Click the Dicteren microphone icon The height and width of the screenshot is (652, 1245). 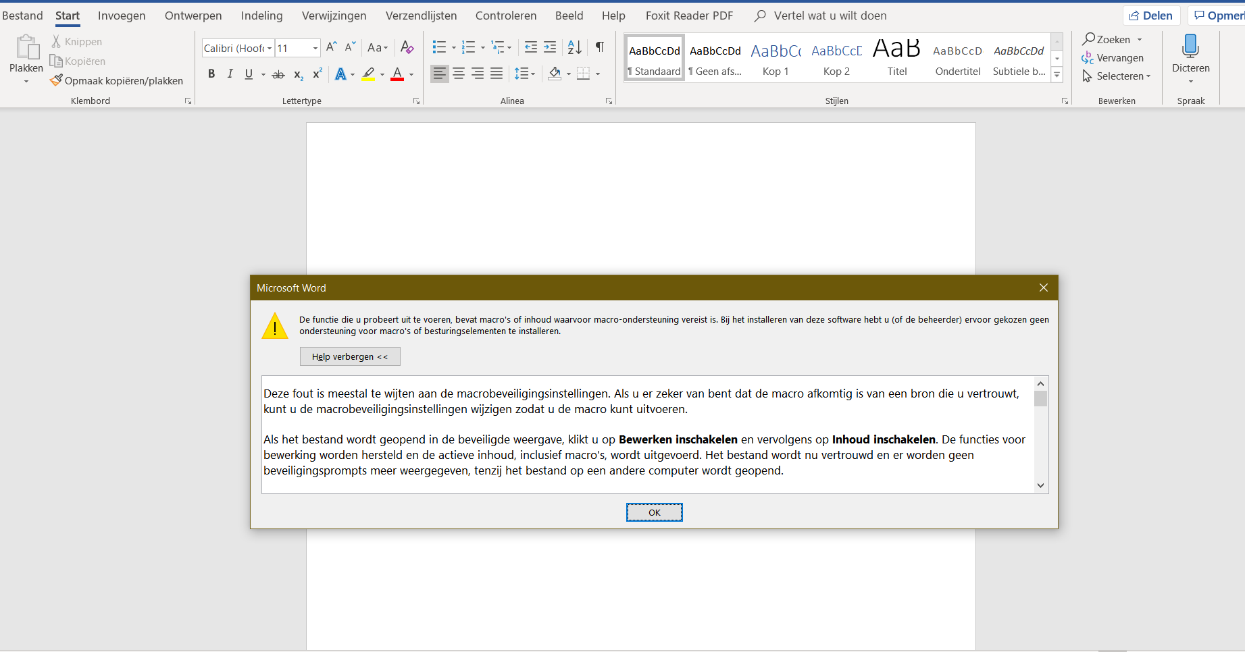(1190, 47)
